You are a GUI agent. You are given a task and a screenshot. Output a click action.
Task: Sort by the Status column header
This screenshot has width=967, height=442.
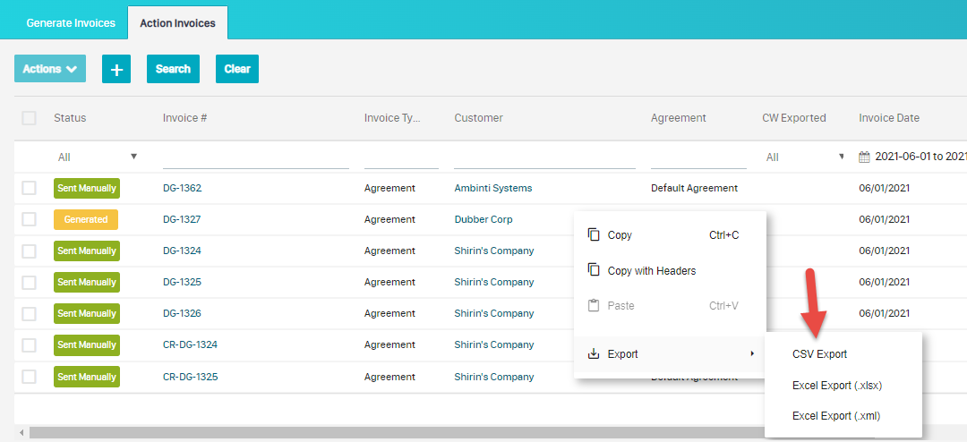click(x=70, y=118)
